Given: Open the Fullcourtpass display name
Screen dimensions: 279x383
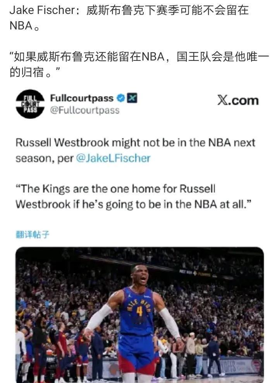Looking at the screenshot, I should [82, 98].
